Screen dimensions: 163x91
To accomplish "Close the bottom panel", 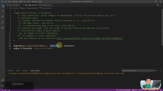I will [160, 71].
